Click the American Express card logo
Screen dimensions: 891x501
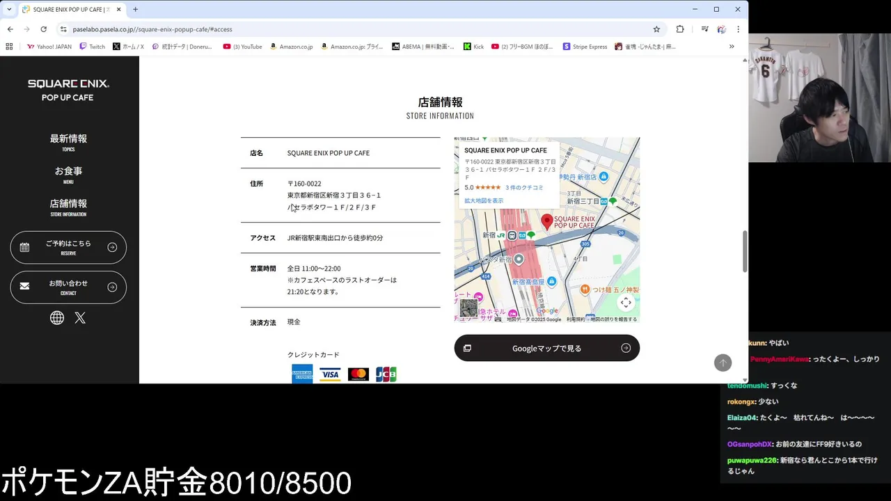tap(302, 374)
